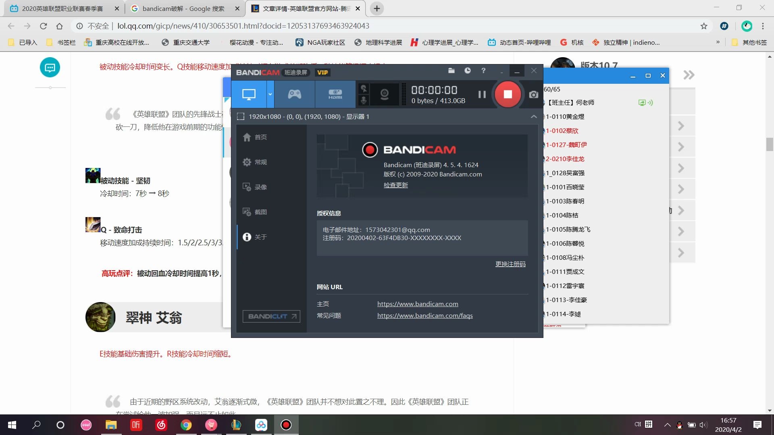Viewport: 774px width, 435px height.
Task: Open NetEase Cloud Music from taskbar
Action: click(161, 425)
